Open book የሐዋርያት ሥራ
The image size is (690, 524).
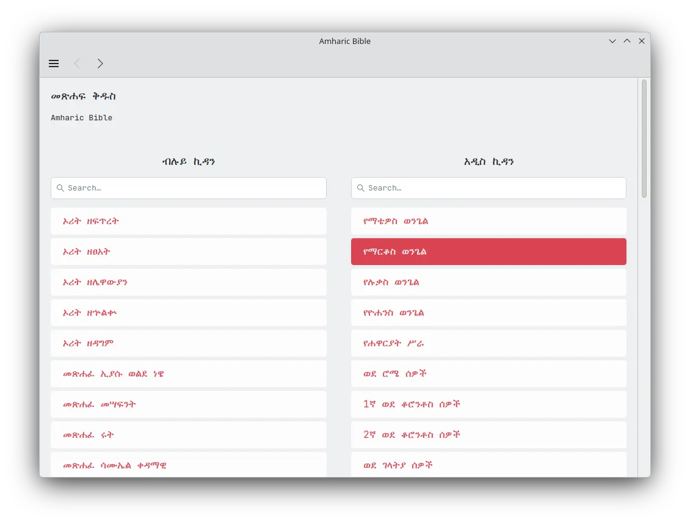[488, 343]
